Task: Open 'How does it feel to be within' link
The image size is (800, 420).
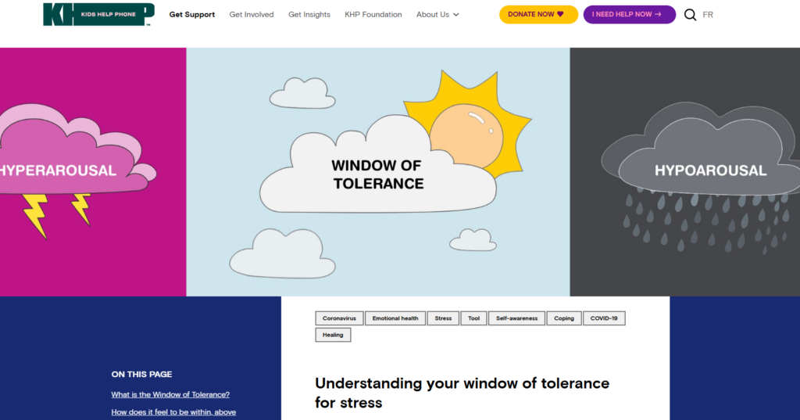Action: click(x=173, y=412)
